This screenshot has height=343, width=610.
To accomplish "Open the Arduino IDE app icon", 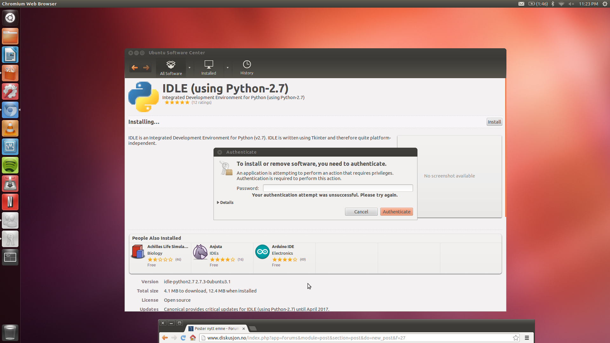I will pyautogui.click(x=262, y=252).
